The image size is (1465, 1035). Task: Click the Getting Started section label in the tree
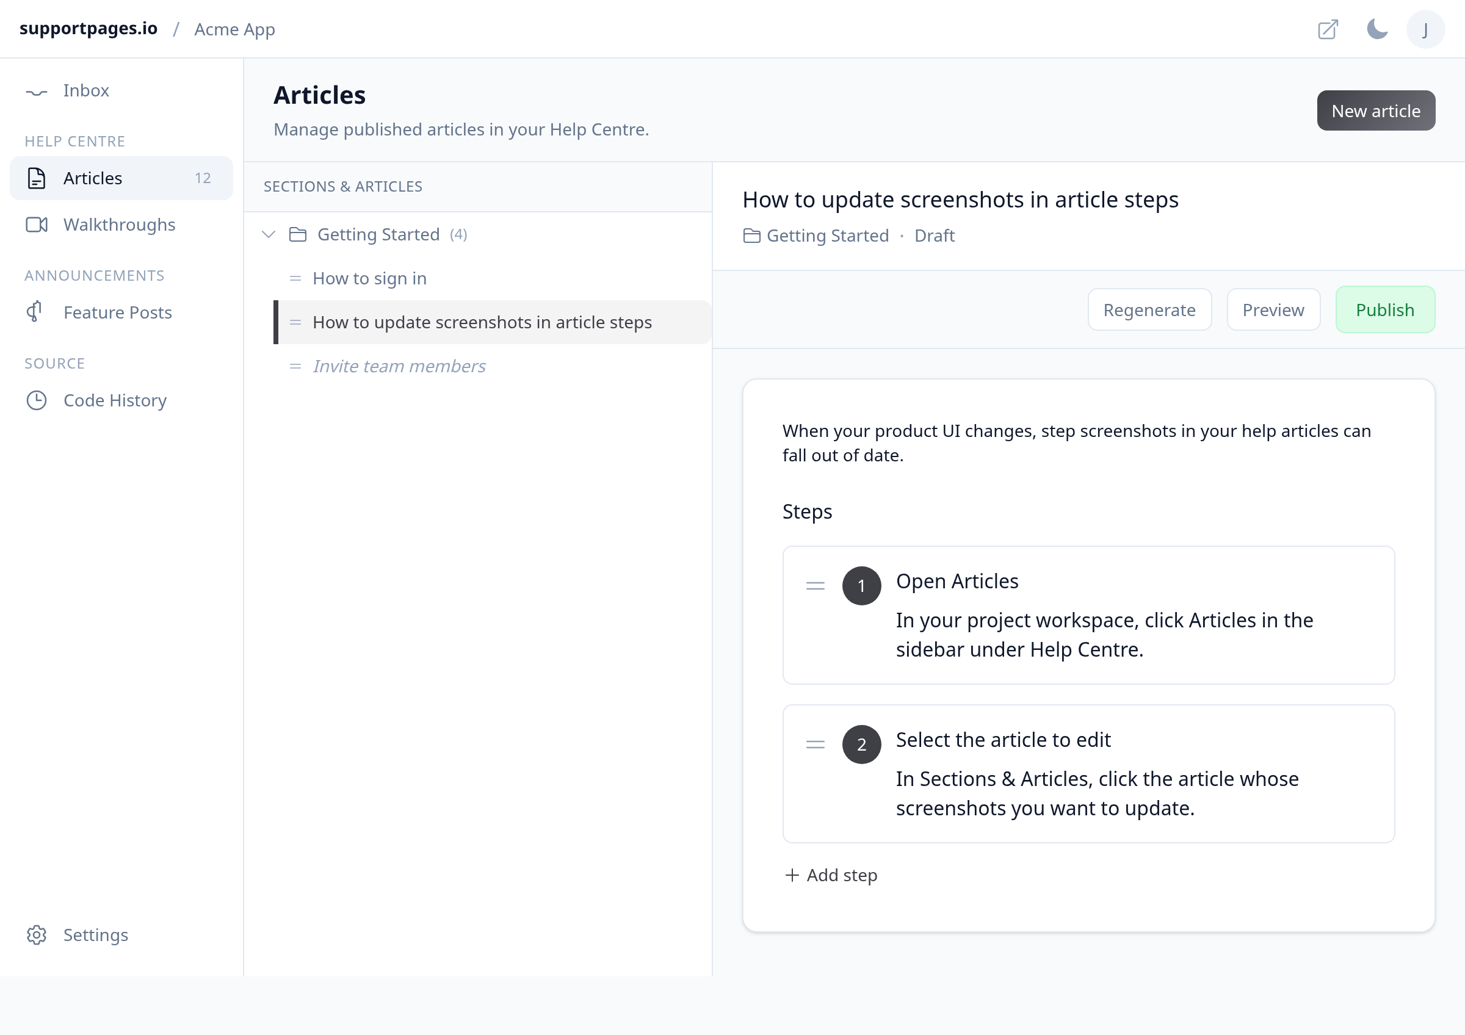coord(378,234)
